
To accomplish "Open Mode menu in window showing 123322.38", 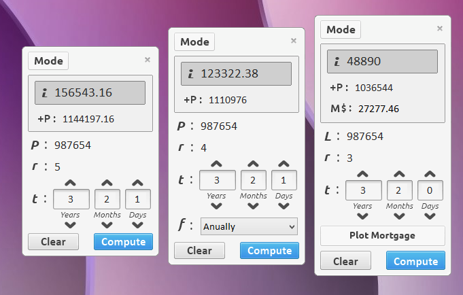I will pos(194,41).
